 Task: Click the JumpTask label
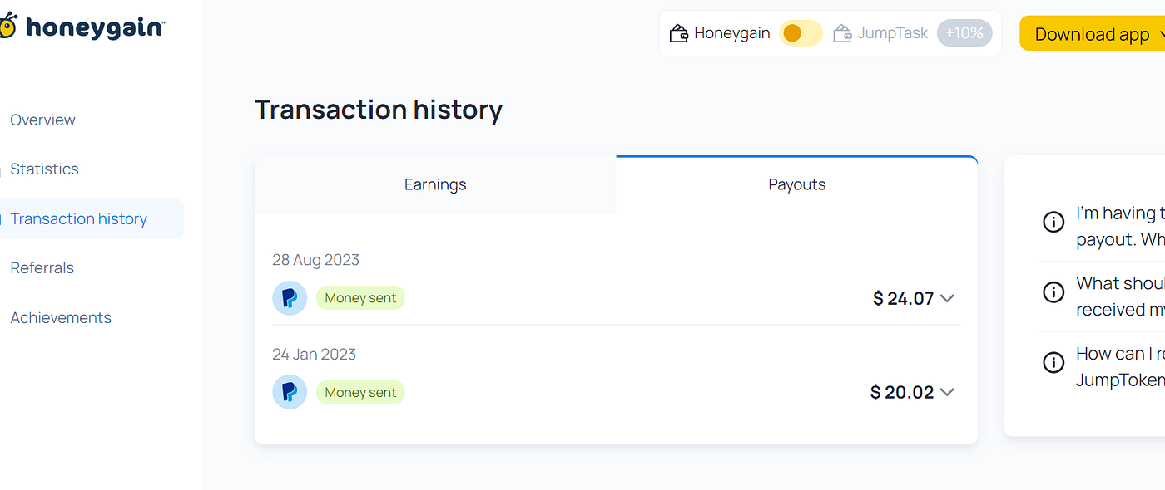[x=893, y=34]
